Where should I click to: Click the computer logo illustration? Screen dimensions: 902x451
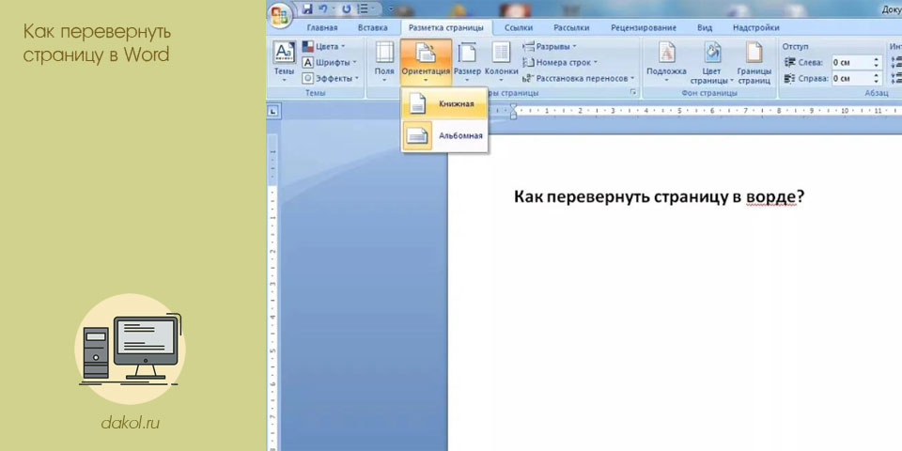coord(130,349)
